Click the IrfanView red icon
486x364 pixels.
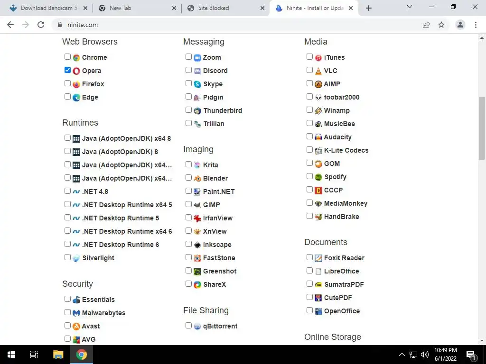pyautogui.click(x=197, y=218)
